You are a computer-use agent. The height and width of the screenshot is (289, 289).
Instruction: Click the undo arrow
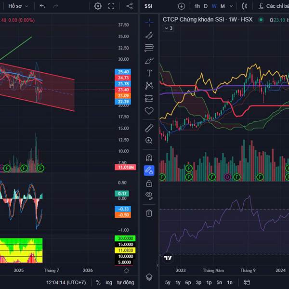pyautogui.click(x=42, y=6)
